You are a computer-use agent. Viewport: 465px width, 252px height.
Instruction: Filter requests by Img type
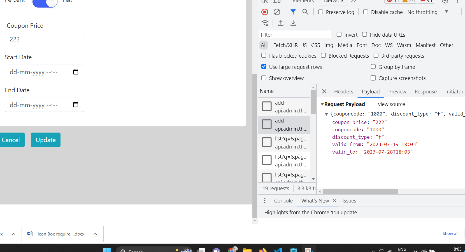(x=329, y=45)
